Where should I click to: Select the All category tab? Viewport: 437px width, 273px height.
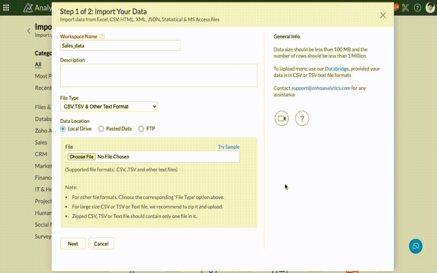tap(38, 64)
